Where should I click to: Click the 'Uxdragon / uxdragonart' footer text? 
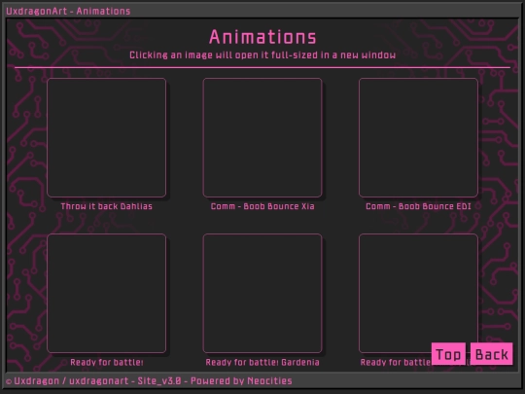tap(71, 381)
